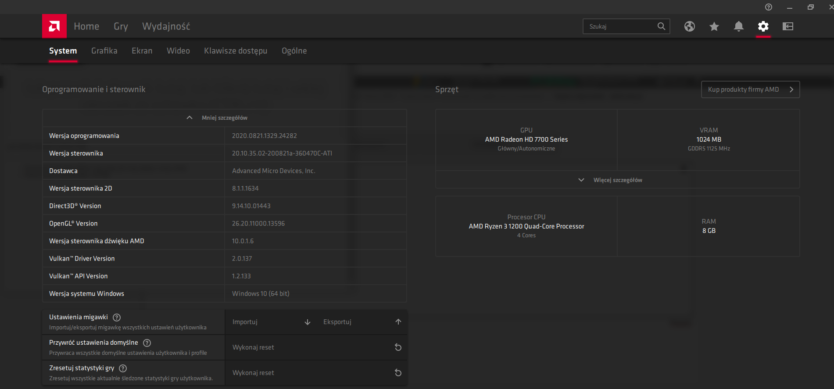Viewport: 834px width, 389px height.
Task: Open settings gear icon
Action: tap(763, 26)
